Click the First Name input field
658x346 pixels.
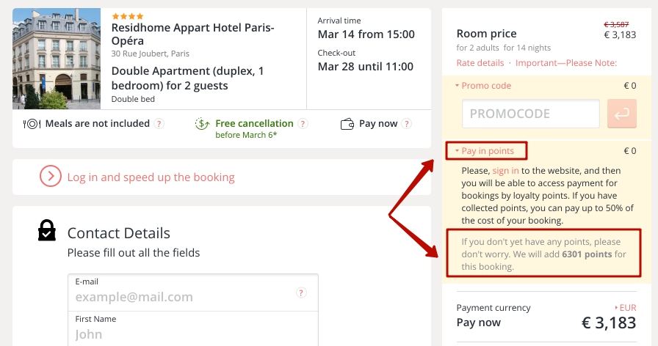coord(193,329)
